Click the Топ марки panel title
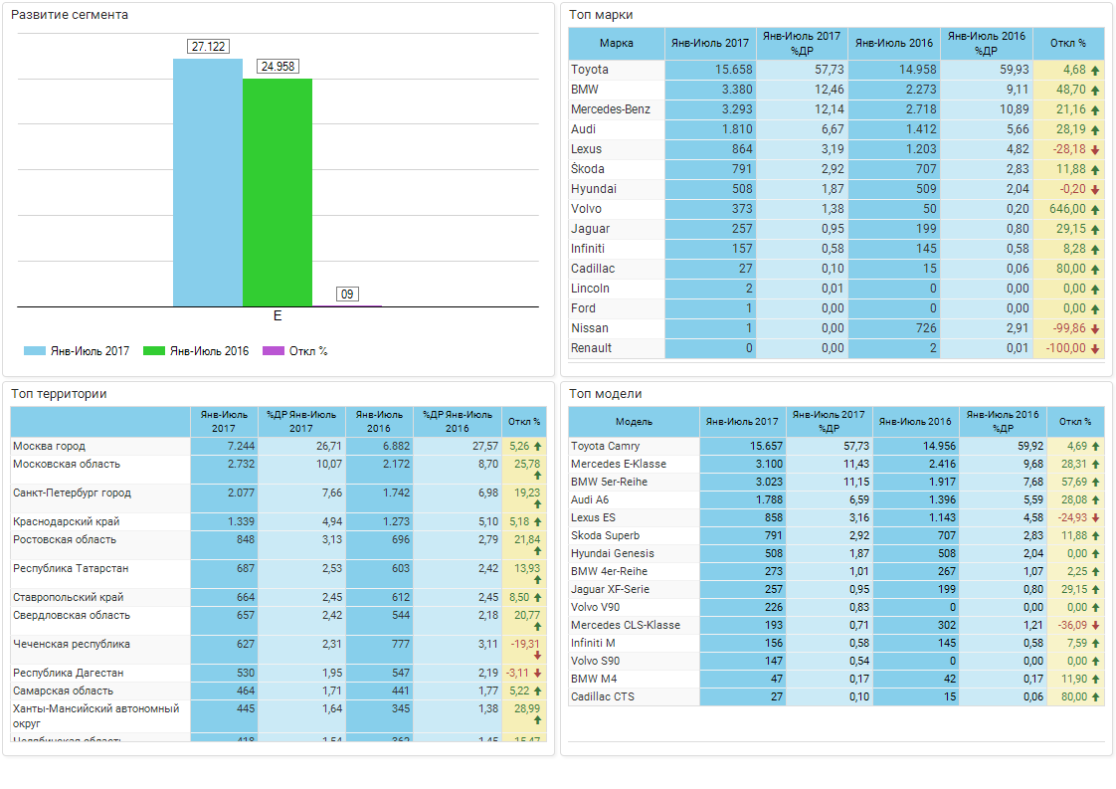This screenshot has width=1116, height=789. [601, 15]
